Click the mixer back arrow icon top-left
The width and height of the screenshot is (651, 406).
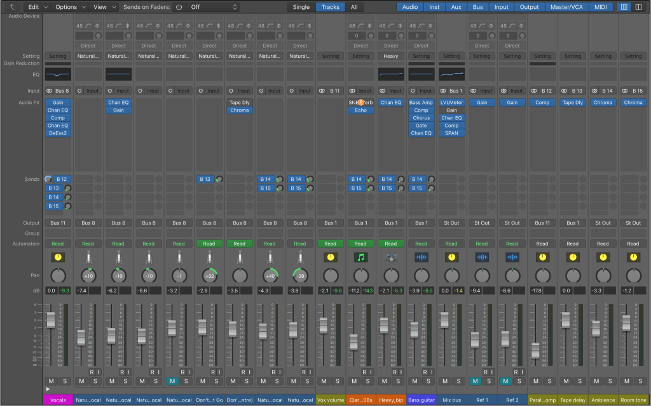pyautogui.click(x=11, y=7)
